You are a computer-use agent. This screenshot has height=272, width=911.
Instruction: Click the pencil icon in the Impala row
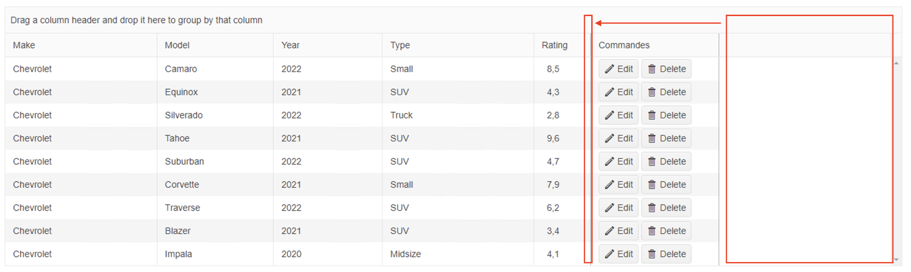609,254
